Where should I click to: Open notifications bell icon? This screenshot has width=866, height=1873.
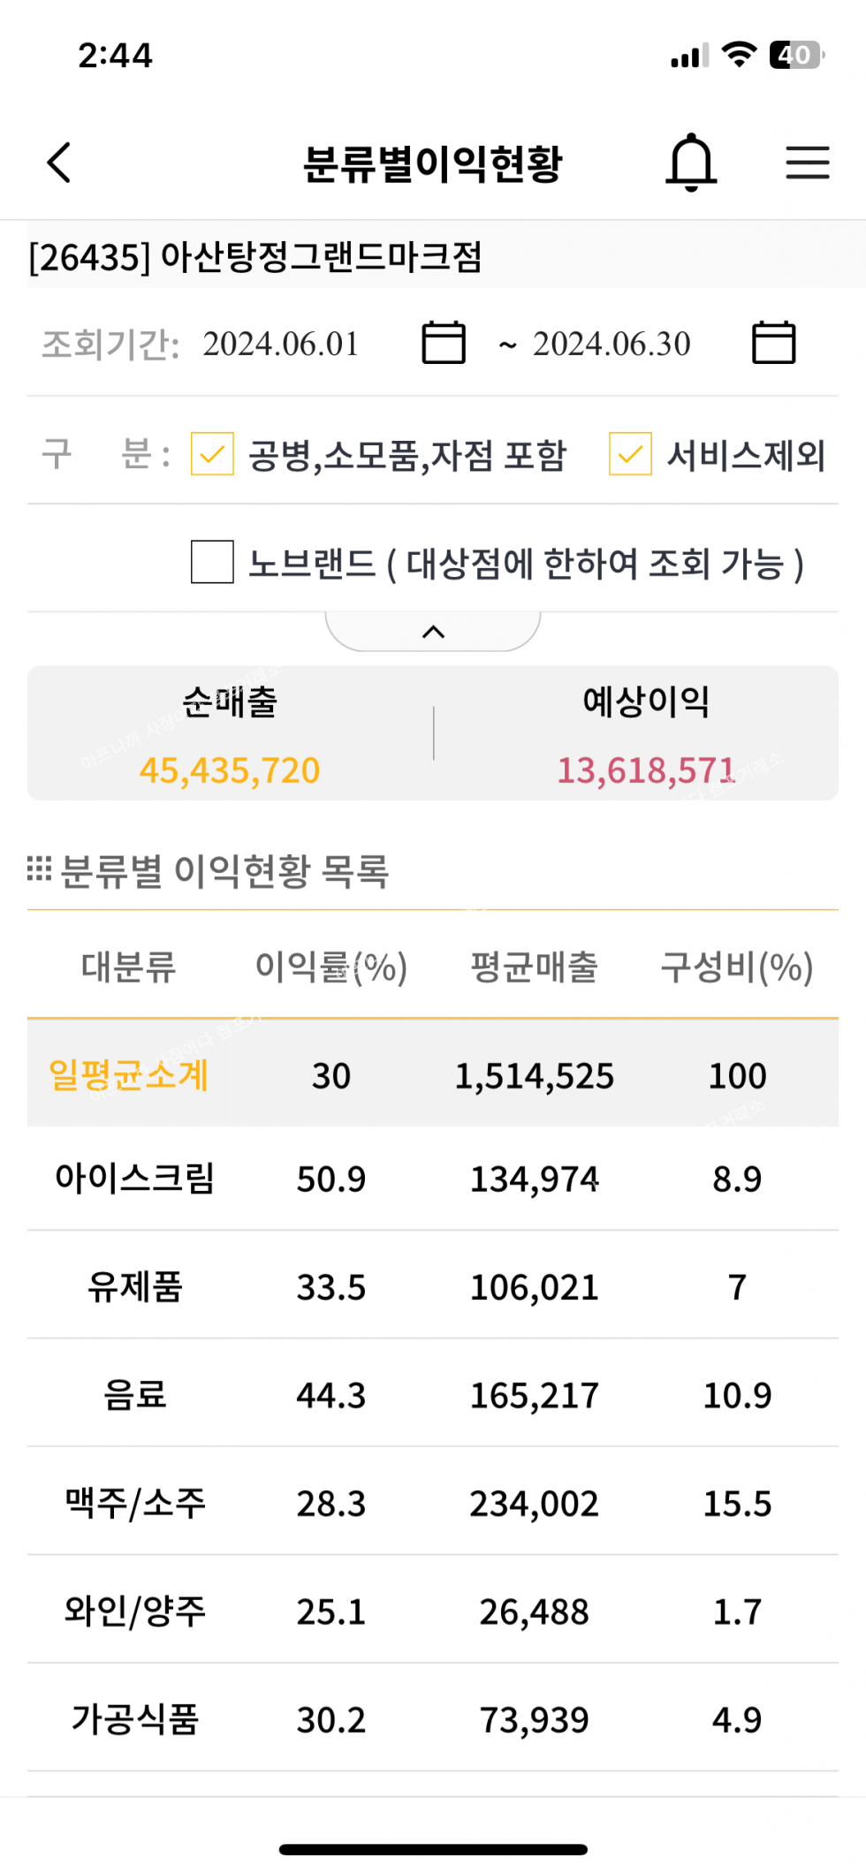[690, 163]
